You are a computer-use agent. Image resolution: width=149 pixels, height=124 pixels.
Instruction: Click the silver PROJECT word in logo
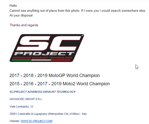(44, 54)
